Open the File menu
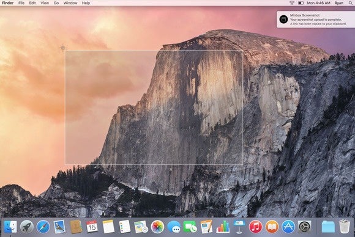The width and height of the screenshot is (355, 237). coord(21,3)
